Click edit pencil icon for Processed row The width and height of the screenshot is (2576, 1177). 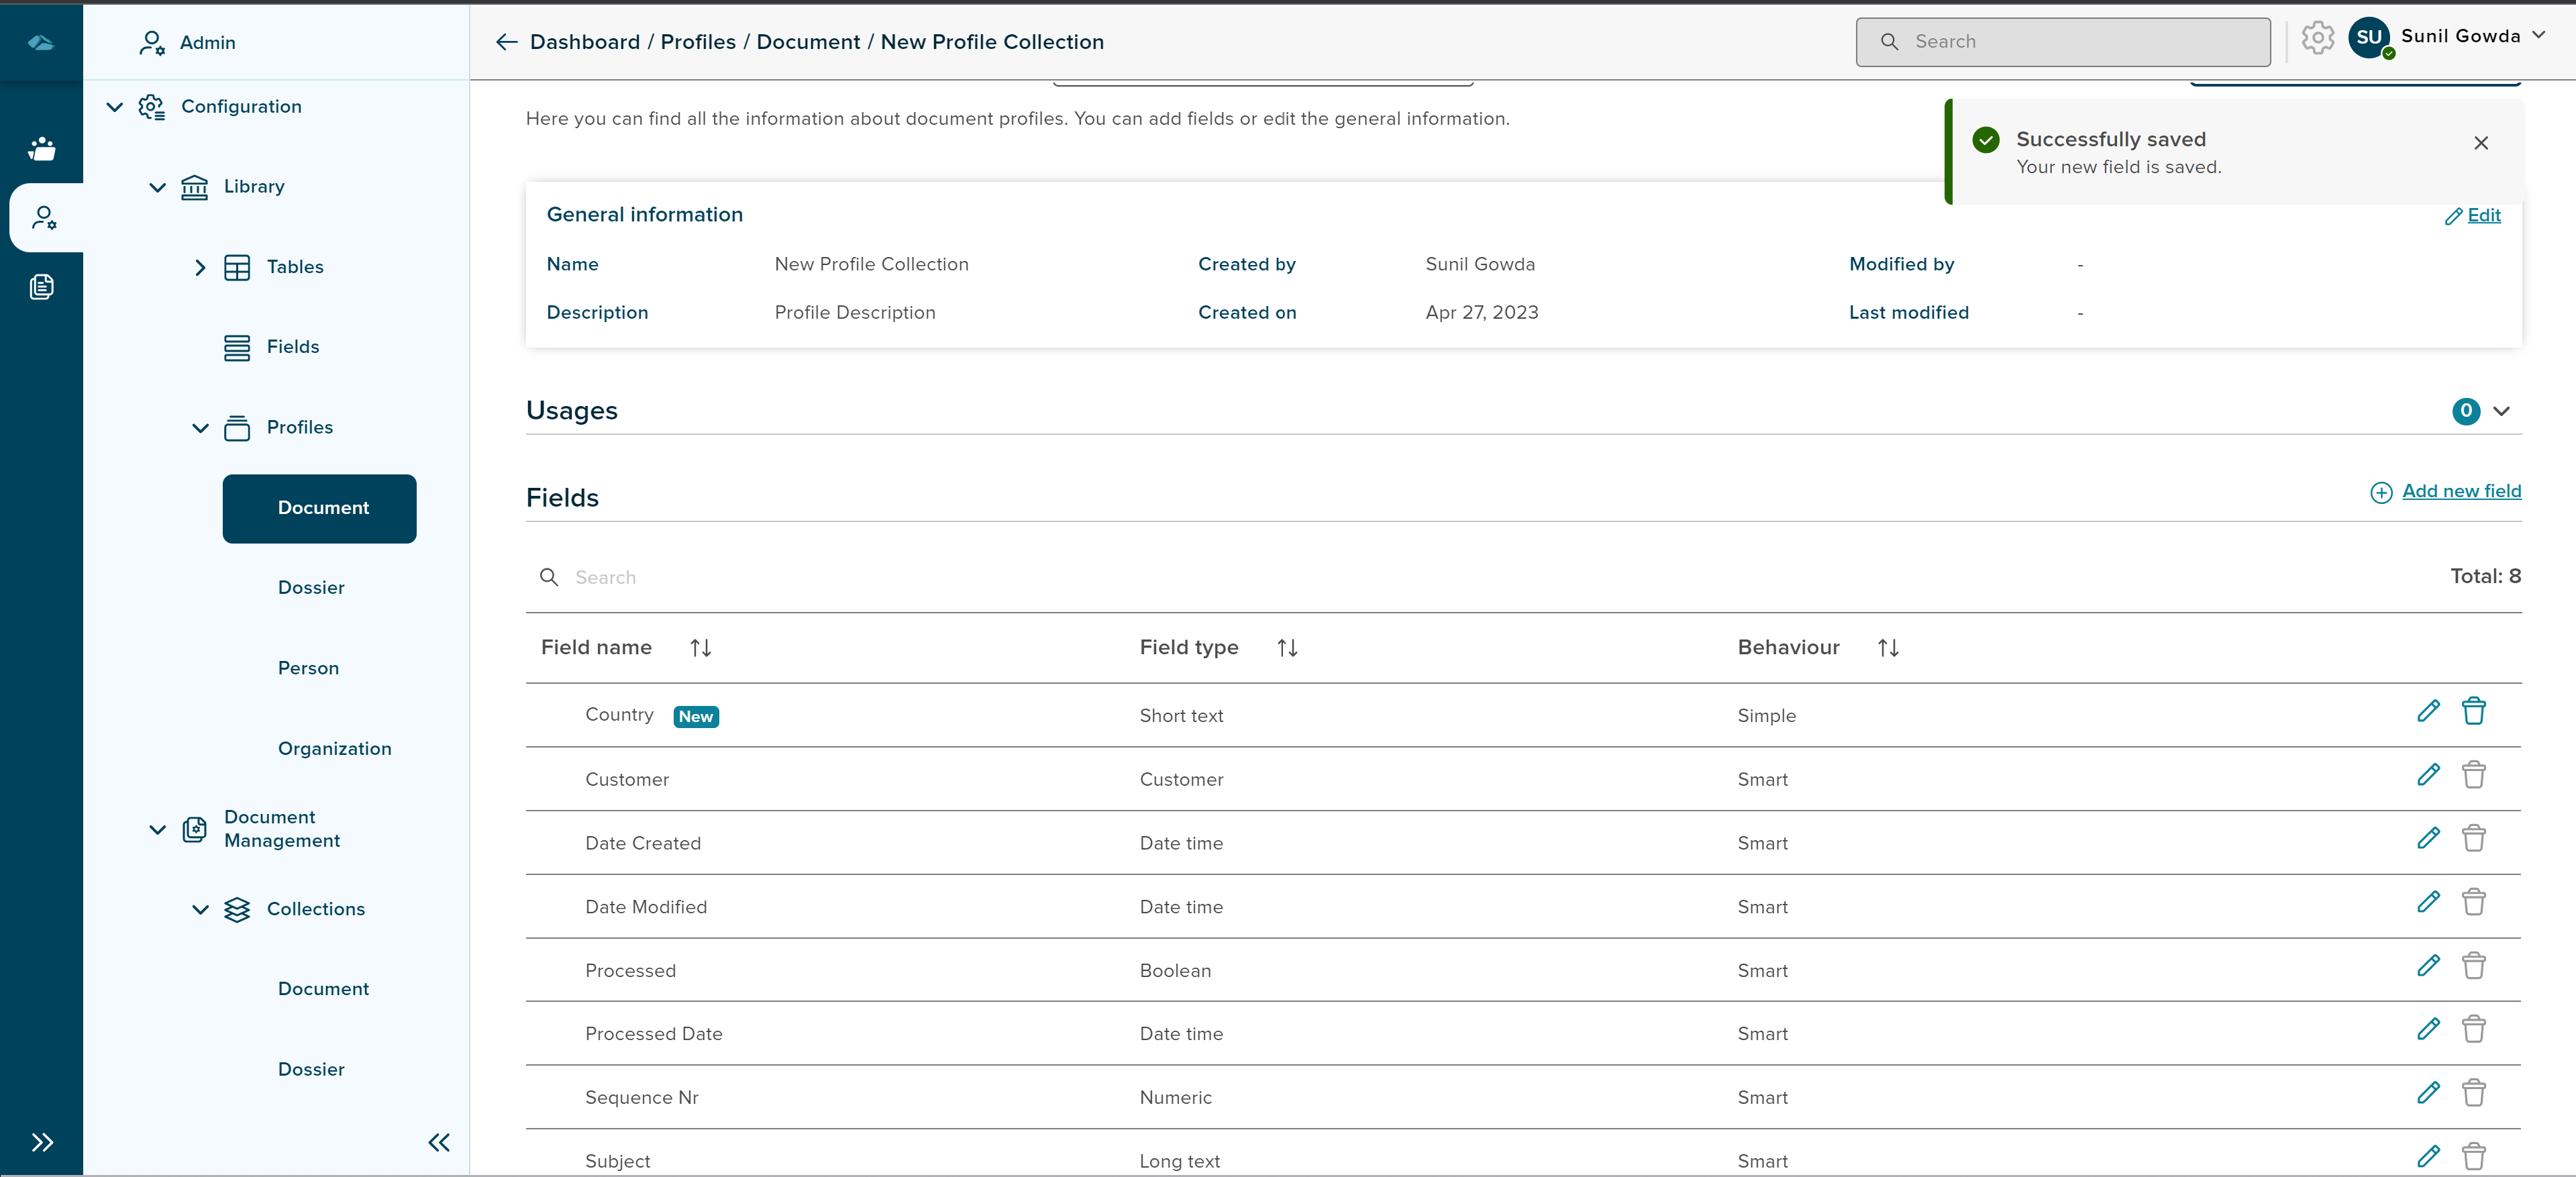click(x=2428, y=966)
